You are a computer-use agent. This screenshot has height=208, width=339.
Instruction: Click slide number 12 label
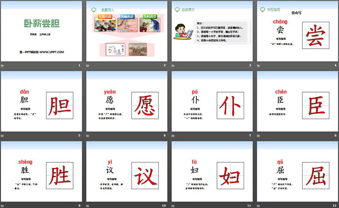[335, 206]
